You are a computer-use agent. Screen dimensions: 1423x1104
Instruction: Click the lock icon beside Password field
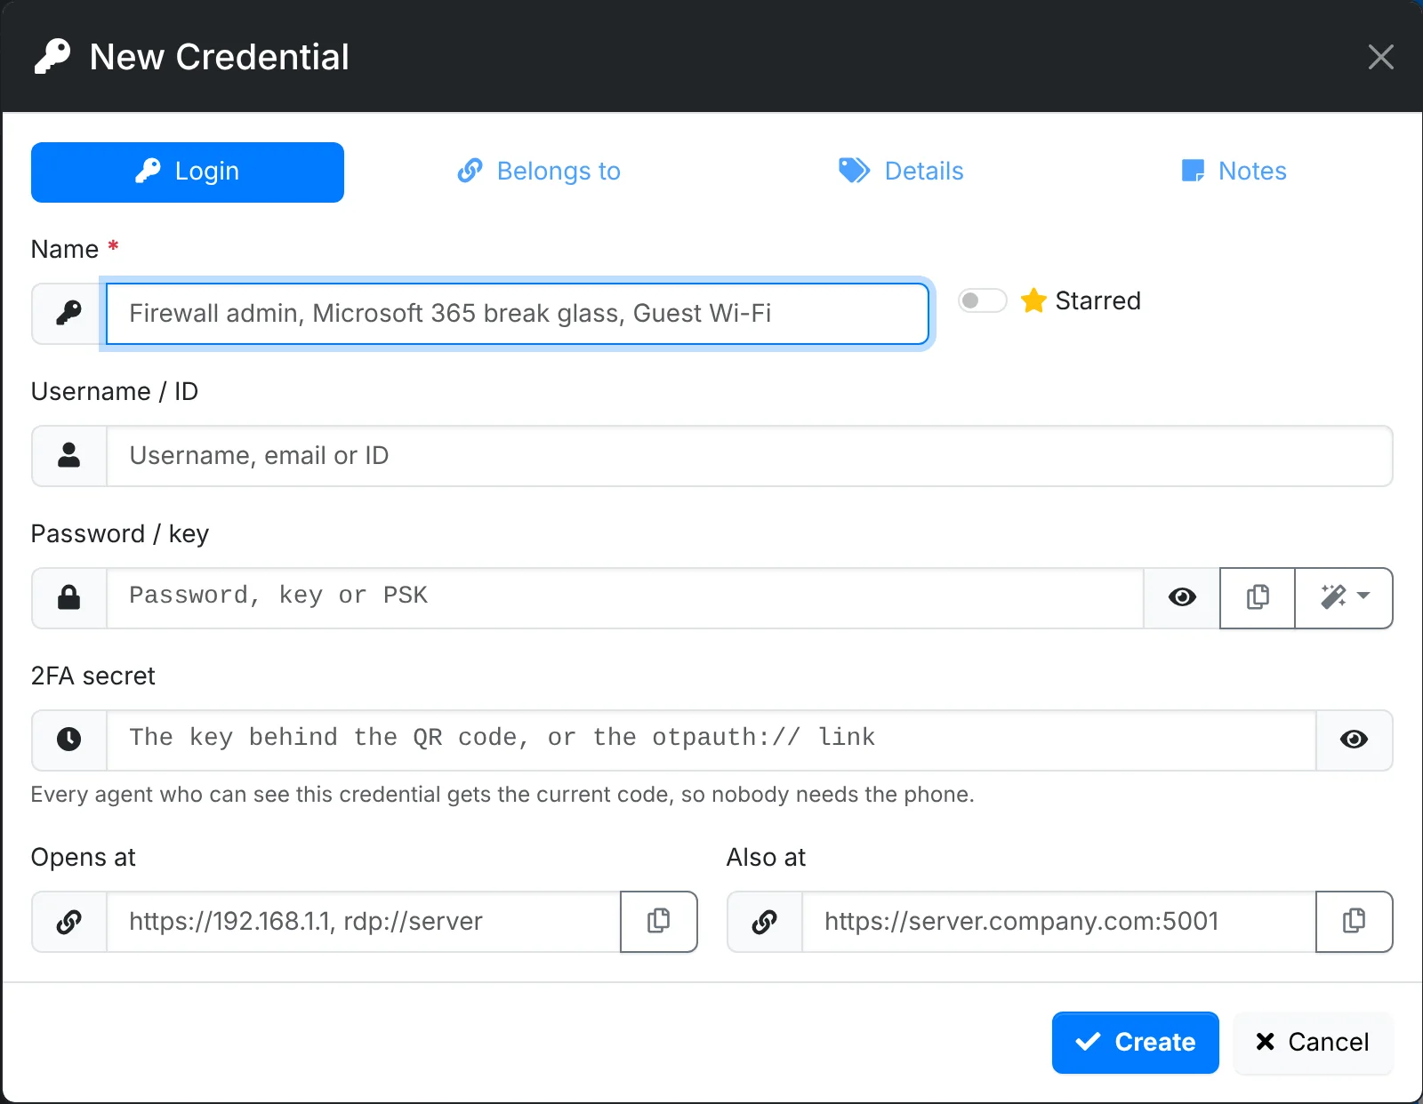point(68,597)
